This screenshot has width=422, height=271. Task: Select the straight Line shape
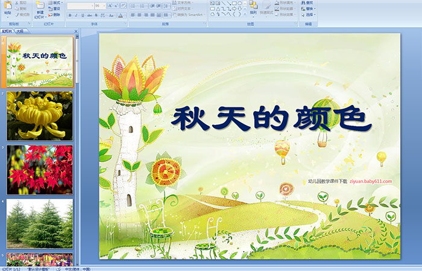224,3
